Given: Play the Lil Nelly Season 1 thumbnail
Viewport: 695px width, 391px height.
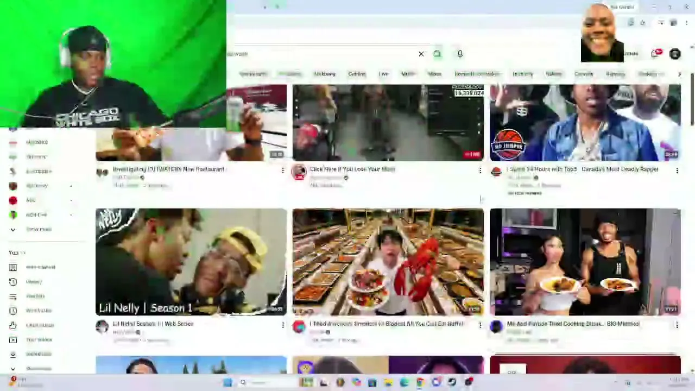Looking at the screenshot, I should click(x=191, y=262).
